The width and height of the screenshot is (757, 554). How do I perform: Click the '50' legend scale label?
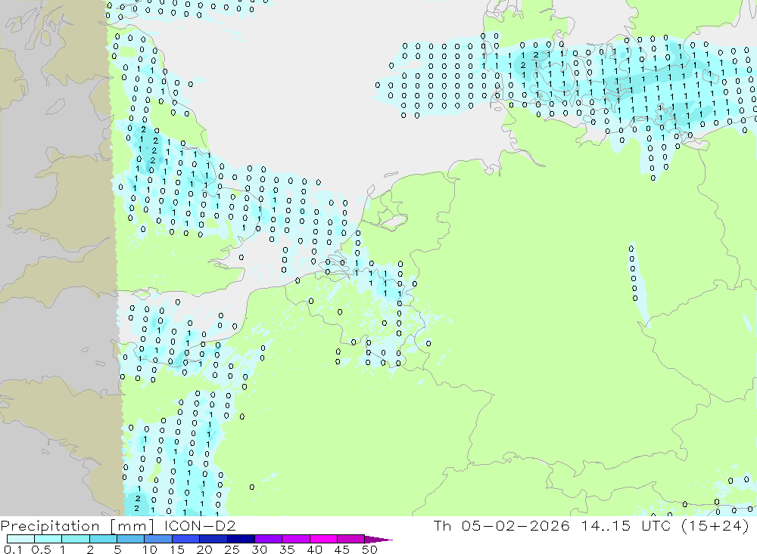(369, 549)
